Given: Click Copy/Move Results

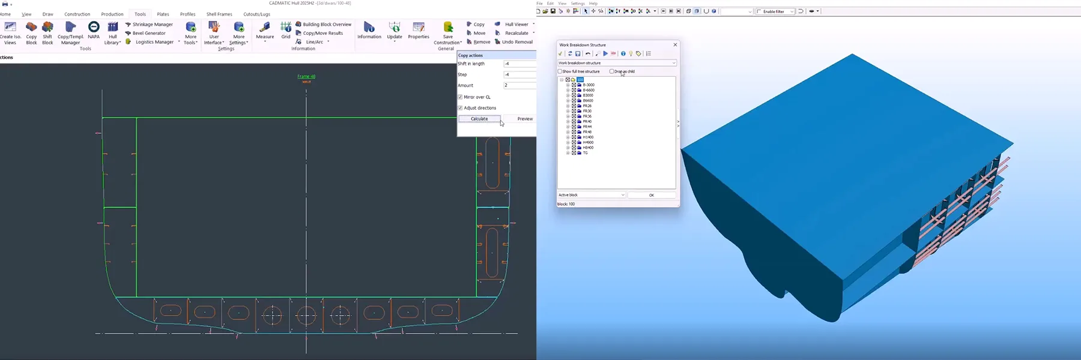Looking at the screenshot, I should click(x=319, y=33).
